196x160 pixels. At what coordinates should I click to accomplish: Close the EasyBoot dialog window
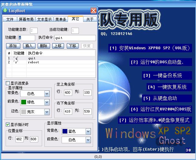pos(94,11)
